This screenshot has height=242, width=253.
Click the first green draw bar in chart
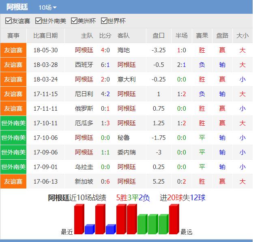pos(142,225)
